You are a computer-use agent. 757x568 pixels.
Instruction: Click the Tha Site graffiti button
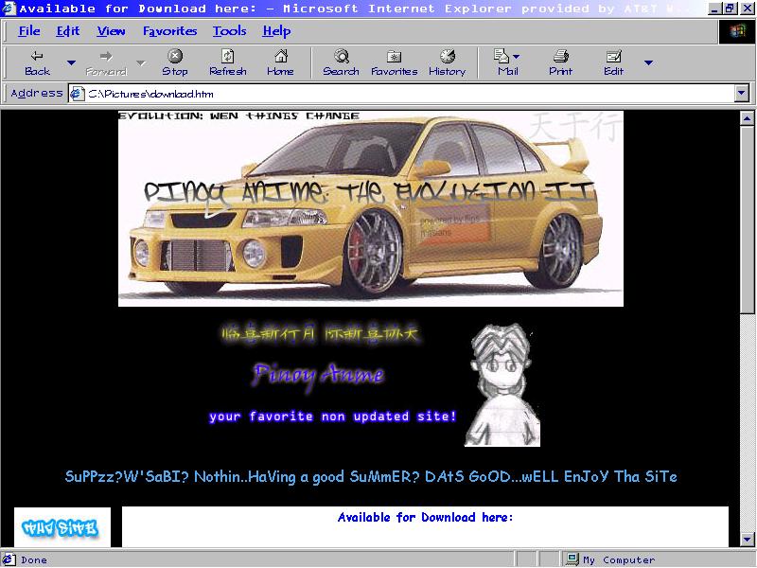click(x=62, y=527)
